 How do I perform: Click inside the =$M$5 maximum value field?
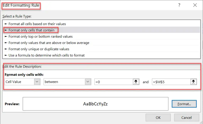pyautogui.click(x=170, y=82)
